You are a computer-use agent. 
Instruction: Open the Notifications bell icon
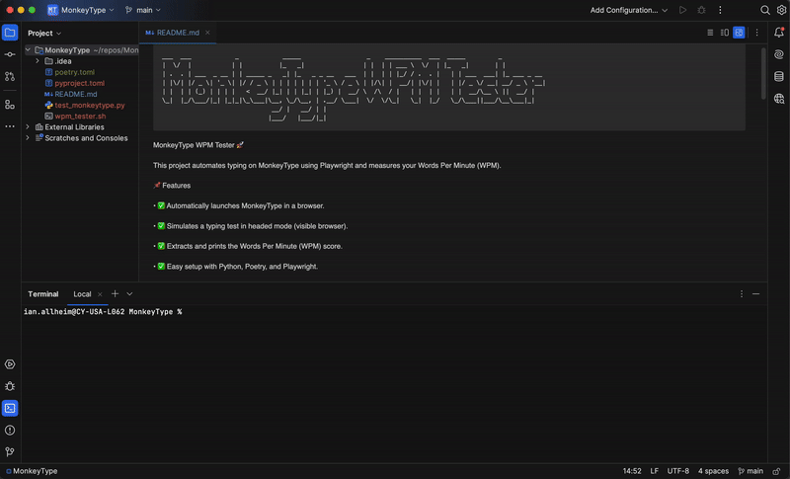click(779, 33)
